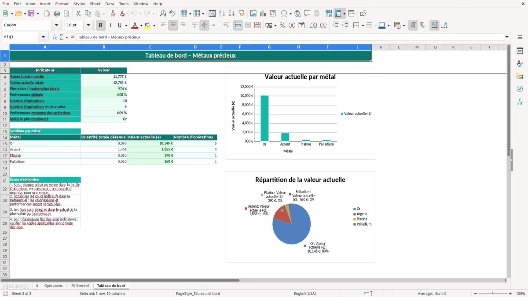This screenshot has width=528, height=297.
Task: Click the AutoFilter funnel icon
Action: click(x=241, y=14)
